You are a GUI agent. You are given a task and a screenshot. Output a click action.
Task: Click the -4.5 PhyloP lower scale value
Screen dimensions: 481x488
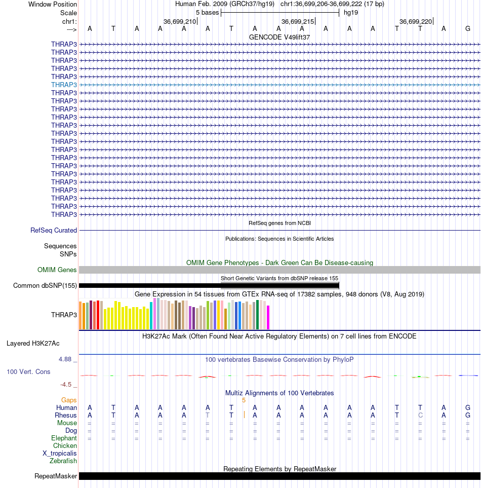[x=66, y=385]
